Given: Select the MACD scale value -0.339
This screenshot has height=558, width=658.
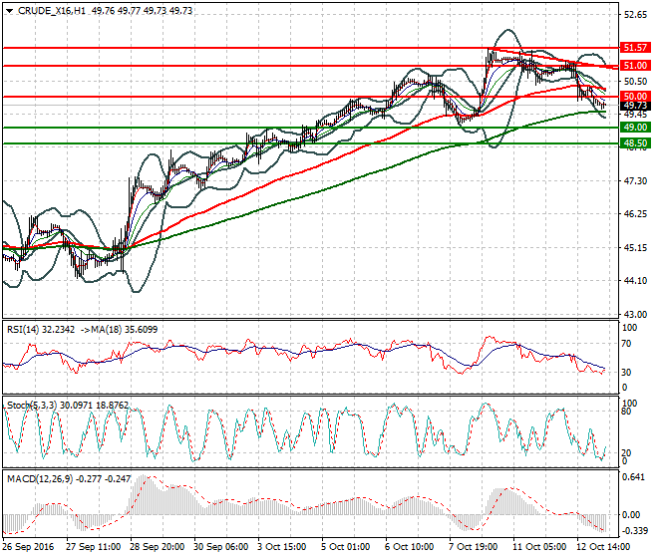Looking at the screenshot, I should click(x=634, y=531).
